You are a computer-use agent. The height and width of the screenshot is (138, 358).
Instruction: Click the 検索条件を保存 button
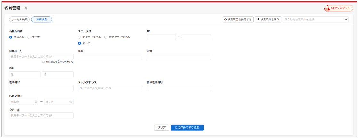pyautogui.click(x=268, y=20)
